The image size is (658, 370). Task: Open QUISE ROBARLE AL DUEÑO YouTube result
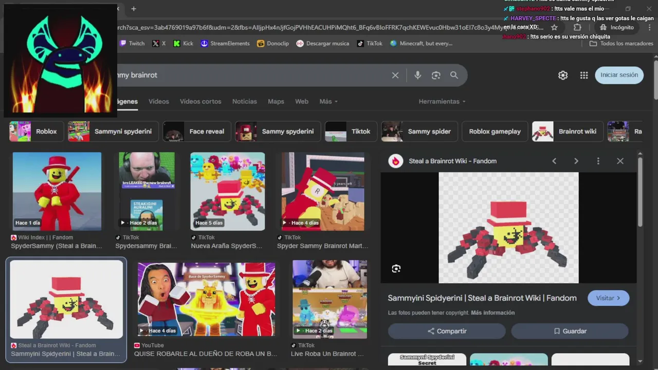coord(206,299)
